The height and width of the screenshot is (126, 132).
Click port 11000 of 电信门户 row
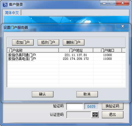(108, 59)
